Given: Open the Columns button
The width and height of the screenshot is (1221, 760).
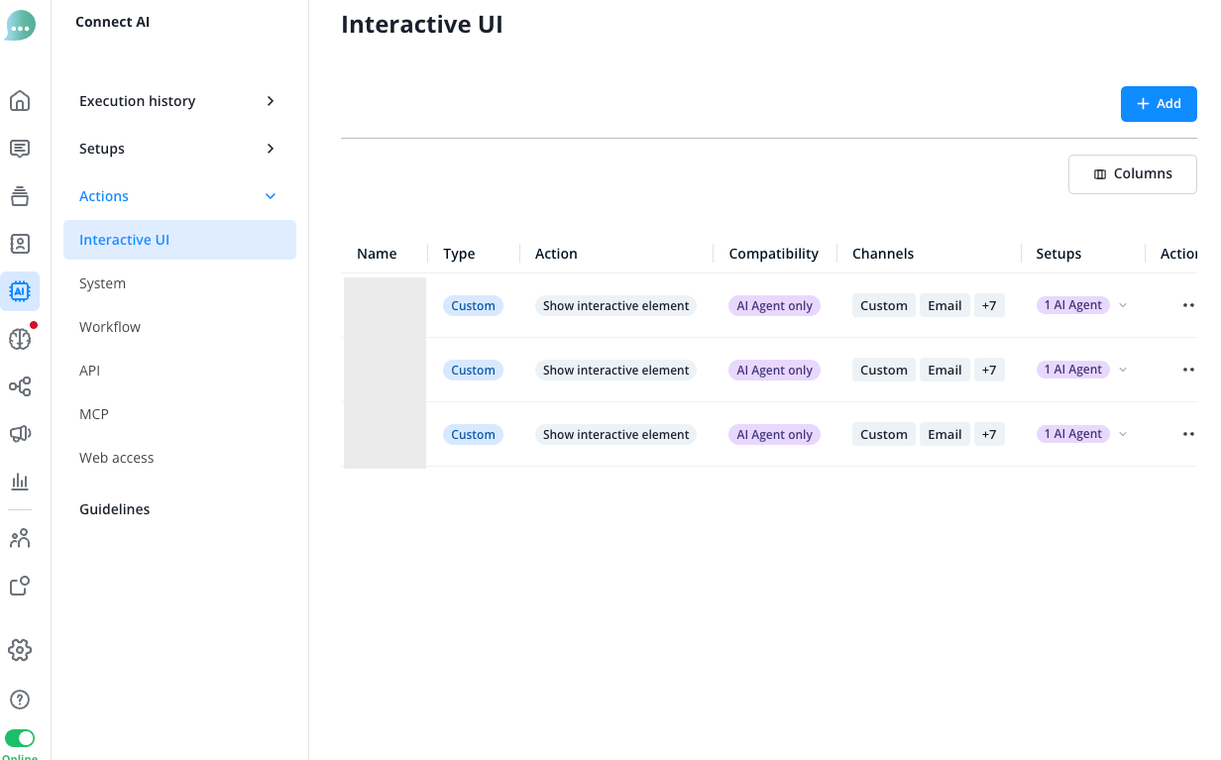Looking at the screenshot, I should point(1133,173).
